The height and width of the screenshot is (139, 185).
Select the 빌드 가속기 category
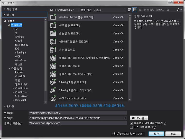tap(22, 84)
